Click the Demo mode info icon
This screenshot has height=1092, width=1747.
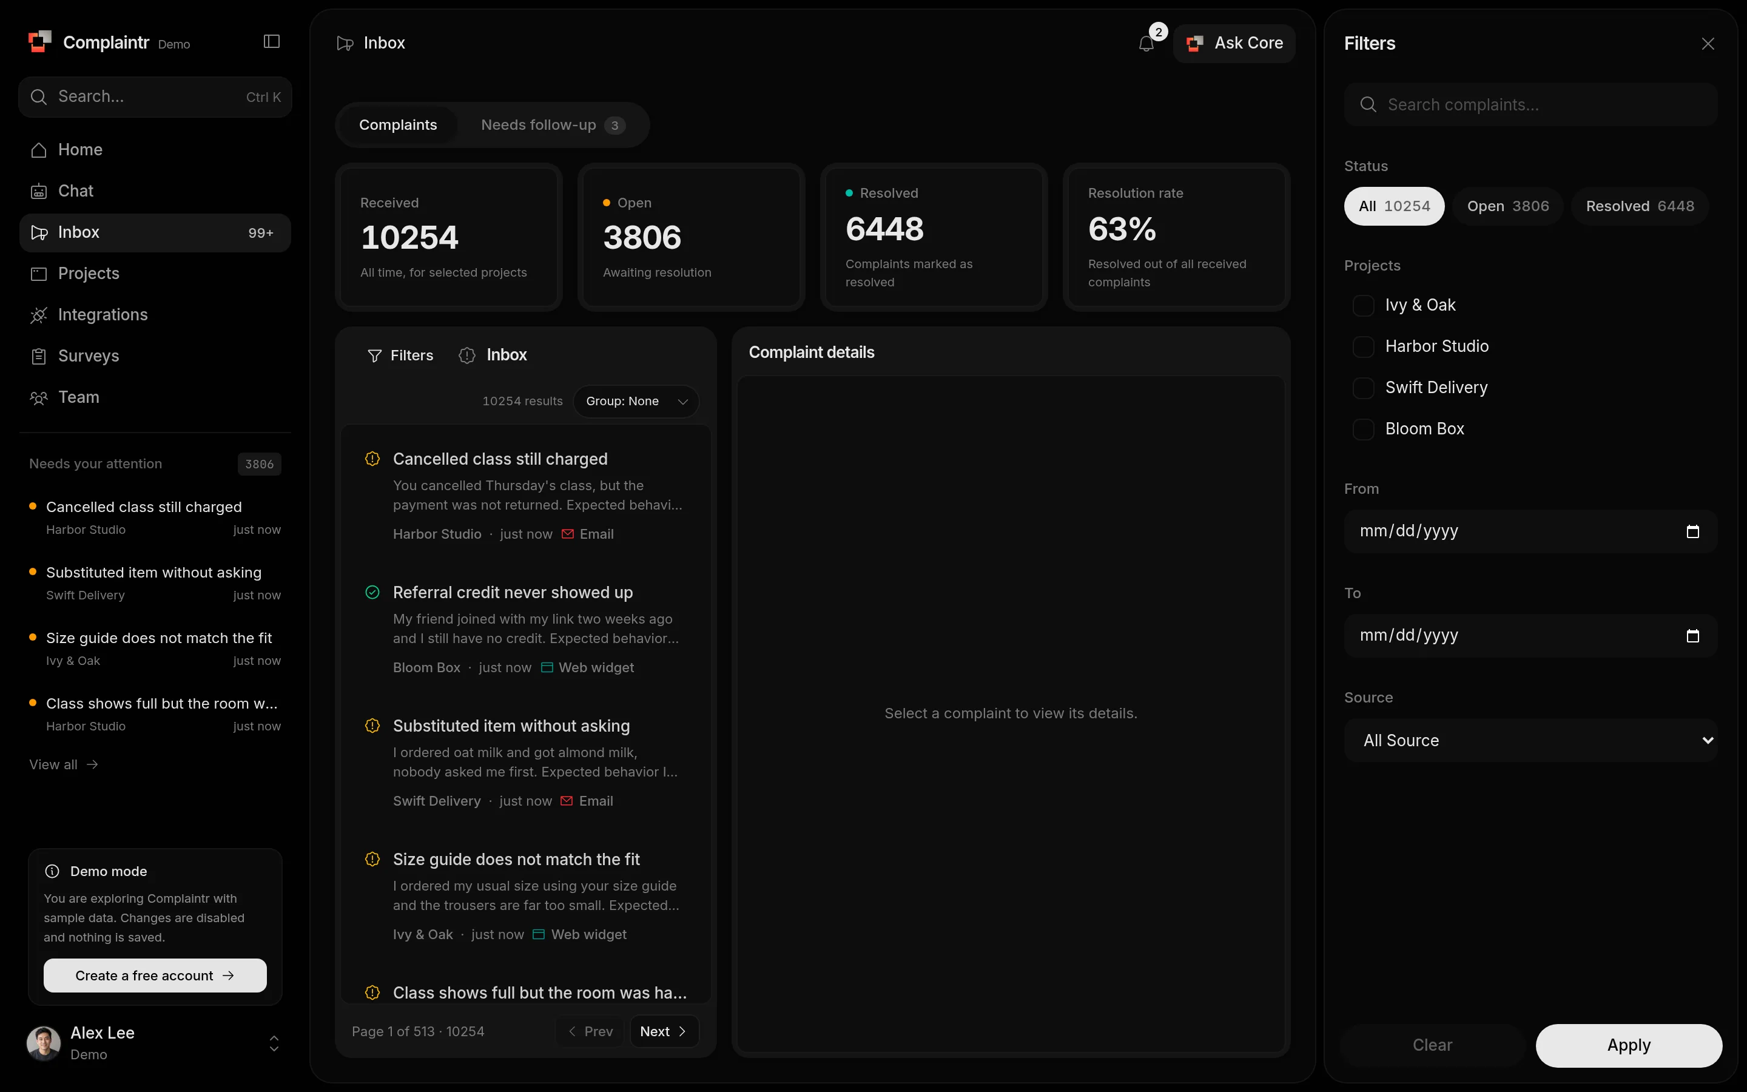click(52, 871)
